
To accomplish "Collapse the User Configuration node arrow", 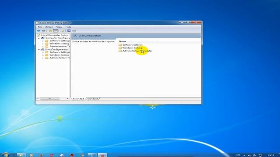I will point(39,49).
